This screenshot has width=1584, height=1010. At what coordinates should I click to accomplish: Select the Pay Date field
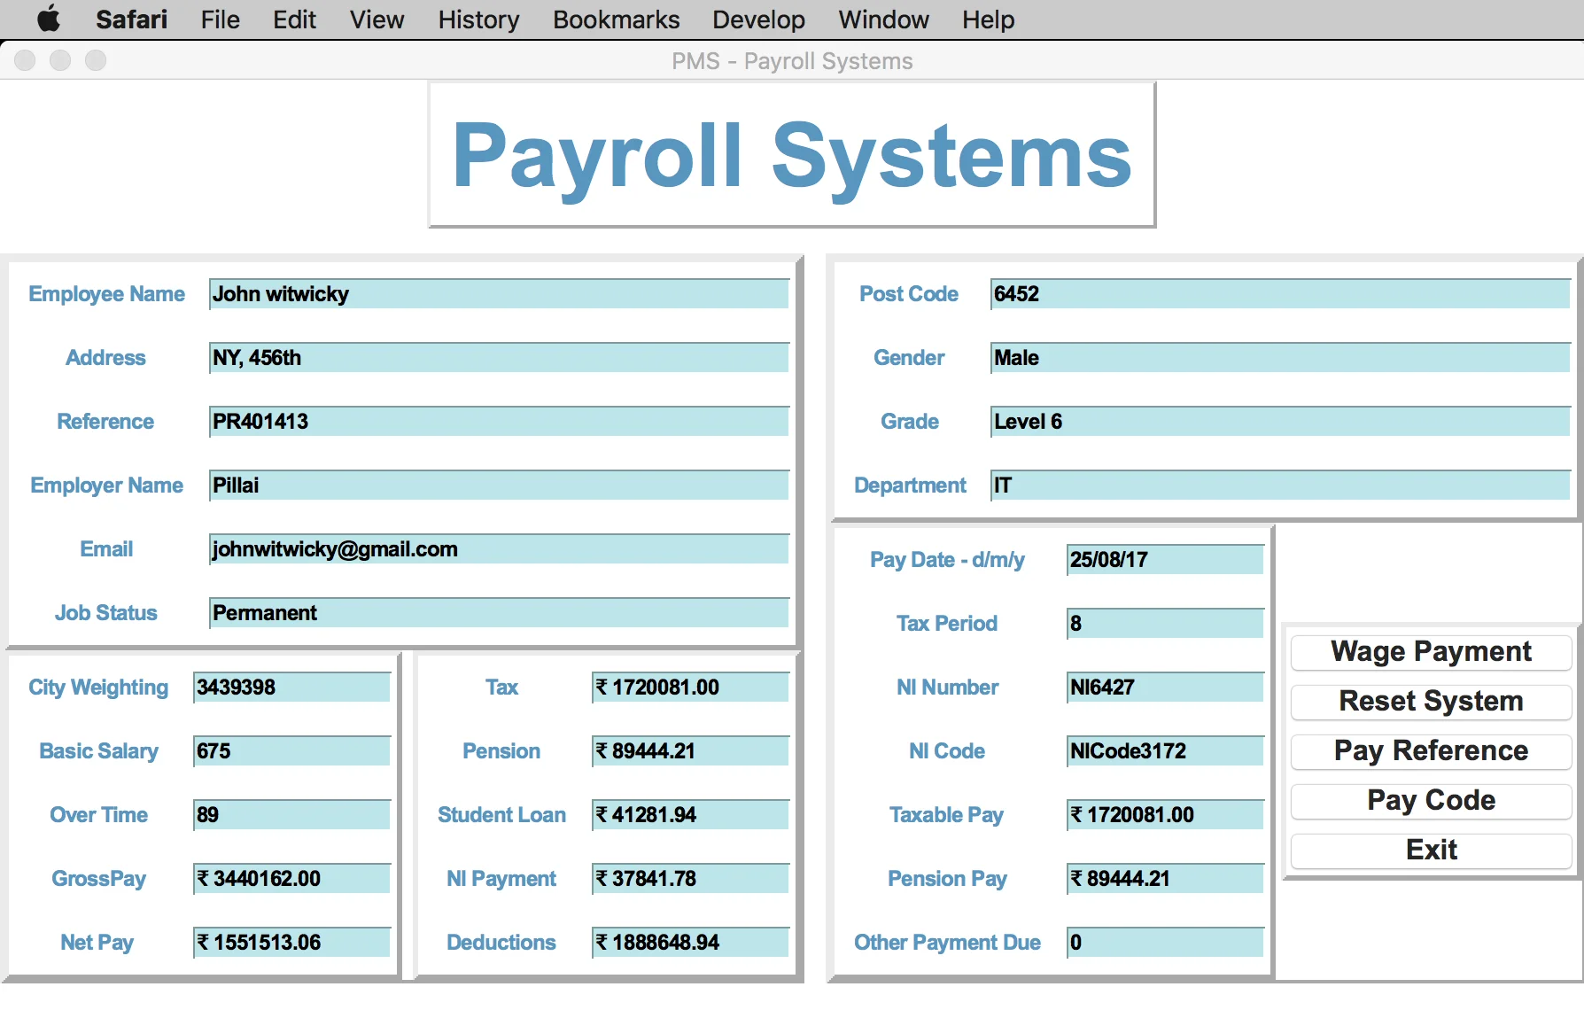(1164, 559)
